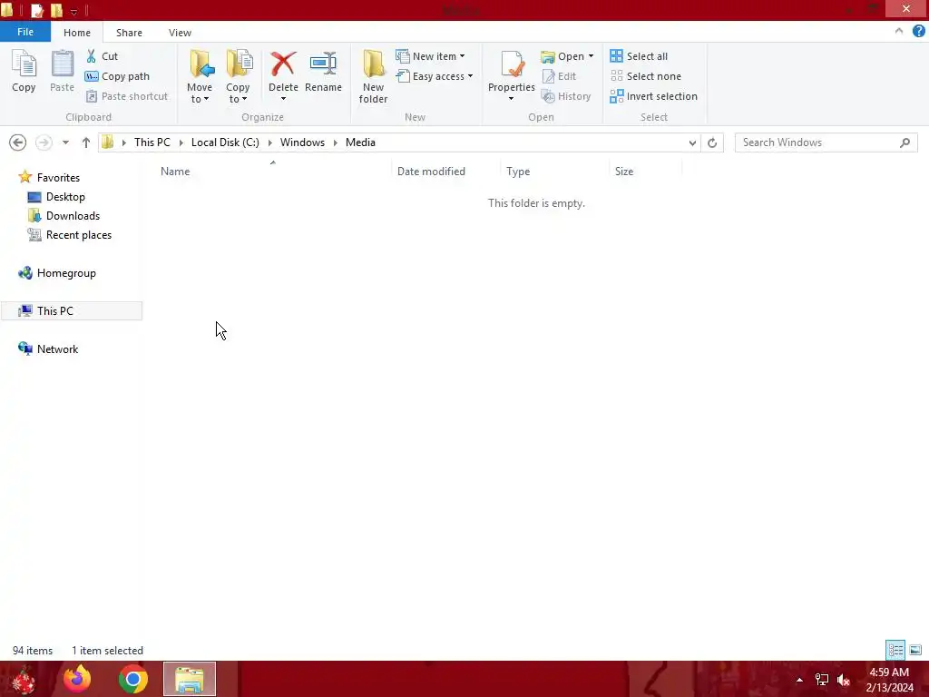Open Google Chrome from the taskbar
929x697 pixels.
[x=133, y=679]
